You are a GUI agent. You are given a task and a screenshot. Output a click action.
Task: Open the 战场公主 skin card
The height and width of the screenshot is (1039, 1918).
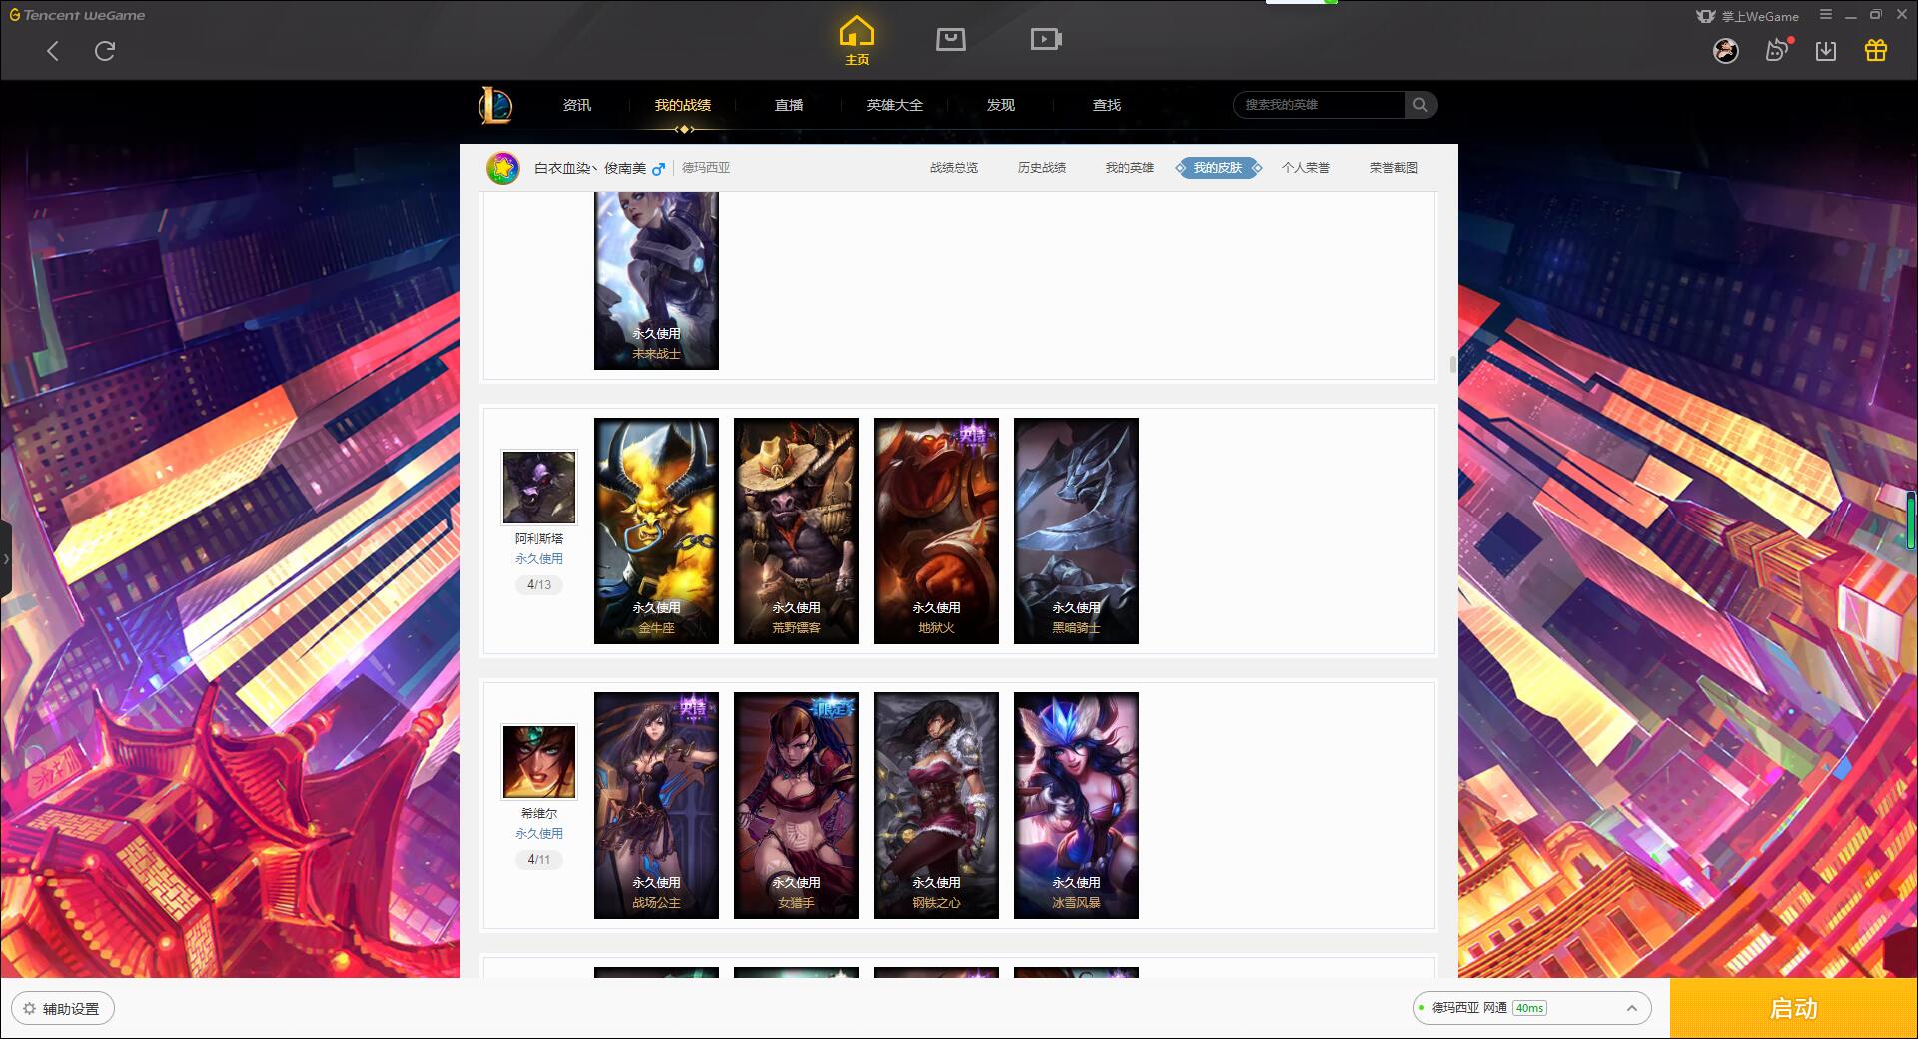[x=656, y=805]
